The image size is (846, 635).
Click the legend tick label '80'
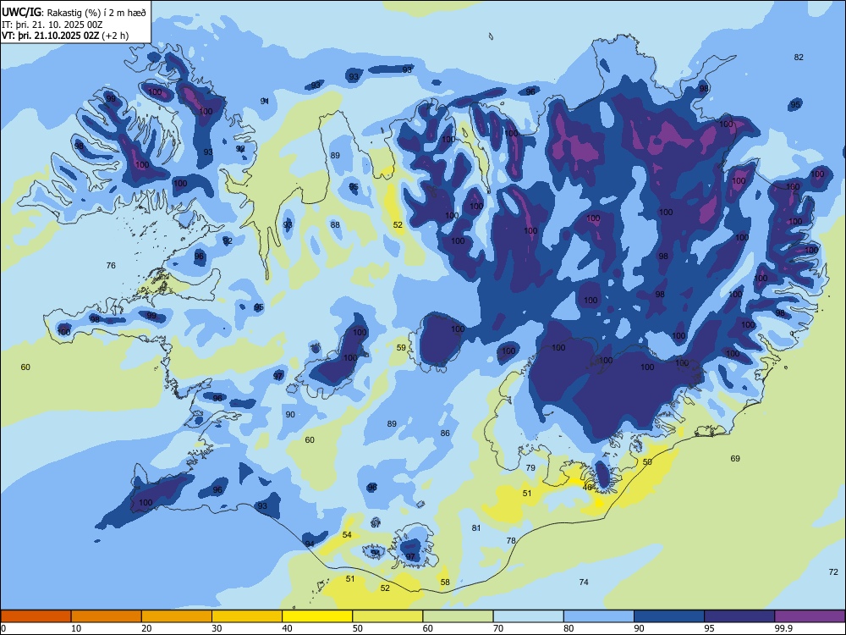pyautogui.click(x=569, y=628)
